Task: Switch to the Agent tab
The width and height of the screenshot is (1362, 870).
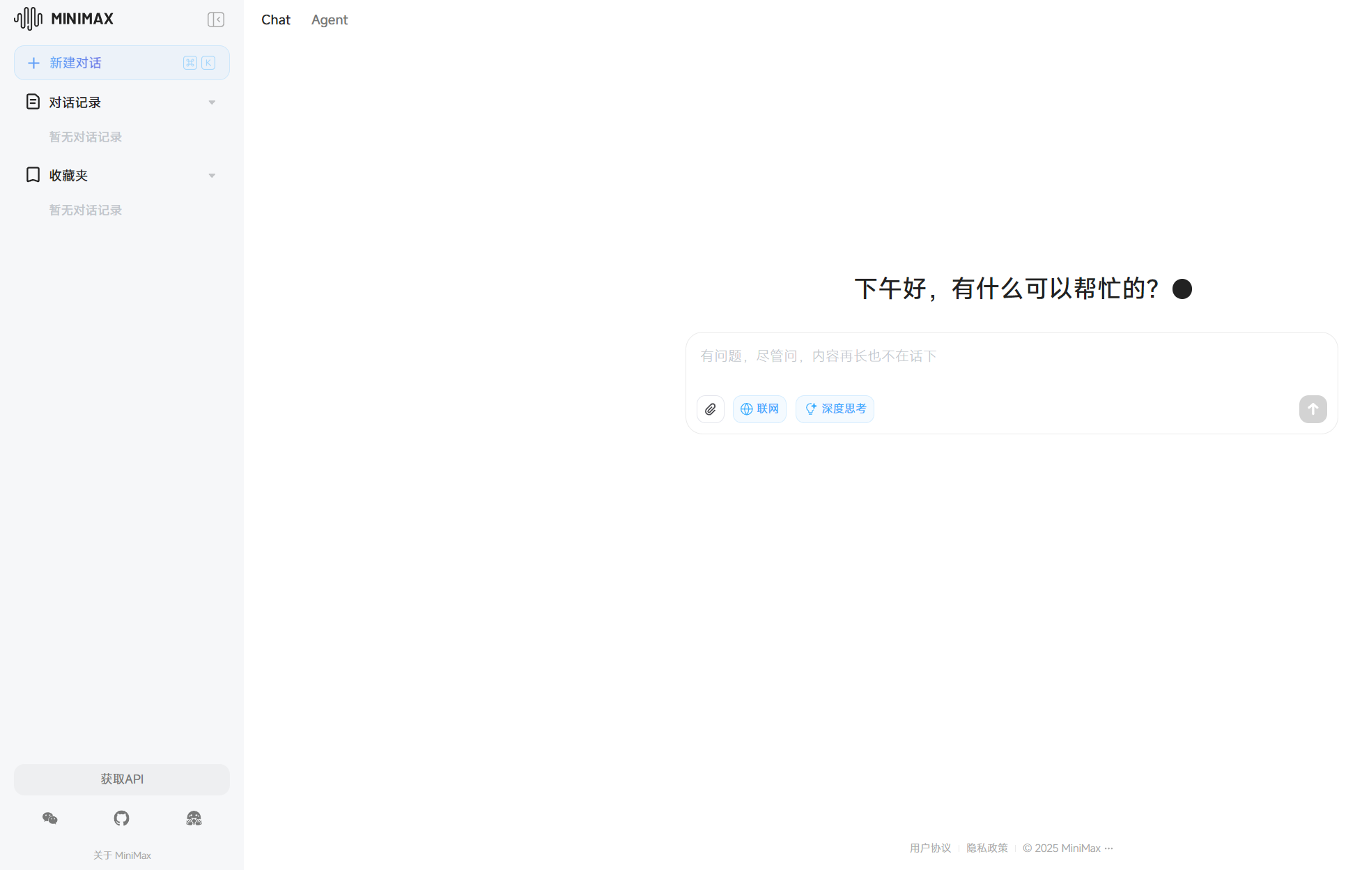Action: coord(329,20)
